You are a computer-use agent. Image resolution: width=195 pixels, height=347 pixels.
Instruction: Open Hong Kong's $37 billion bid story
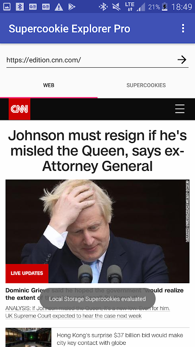[x=120, y=339]
